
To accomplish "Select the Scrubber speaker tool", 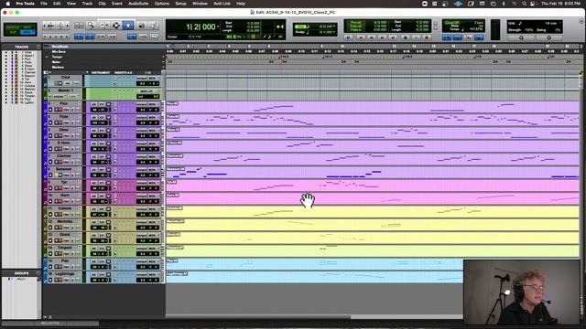I will pyautogui.click(x=142, y=26).
